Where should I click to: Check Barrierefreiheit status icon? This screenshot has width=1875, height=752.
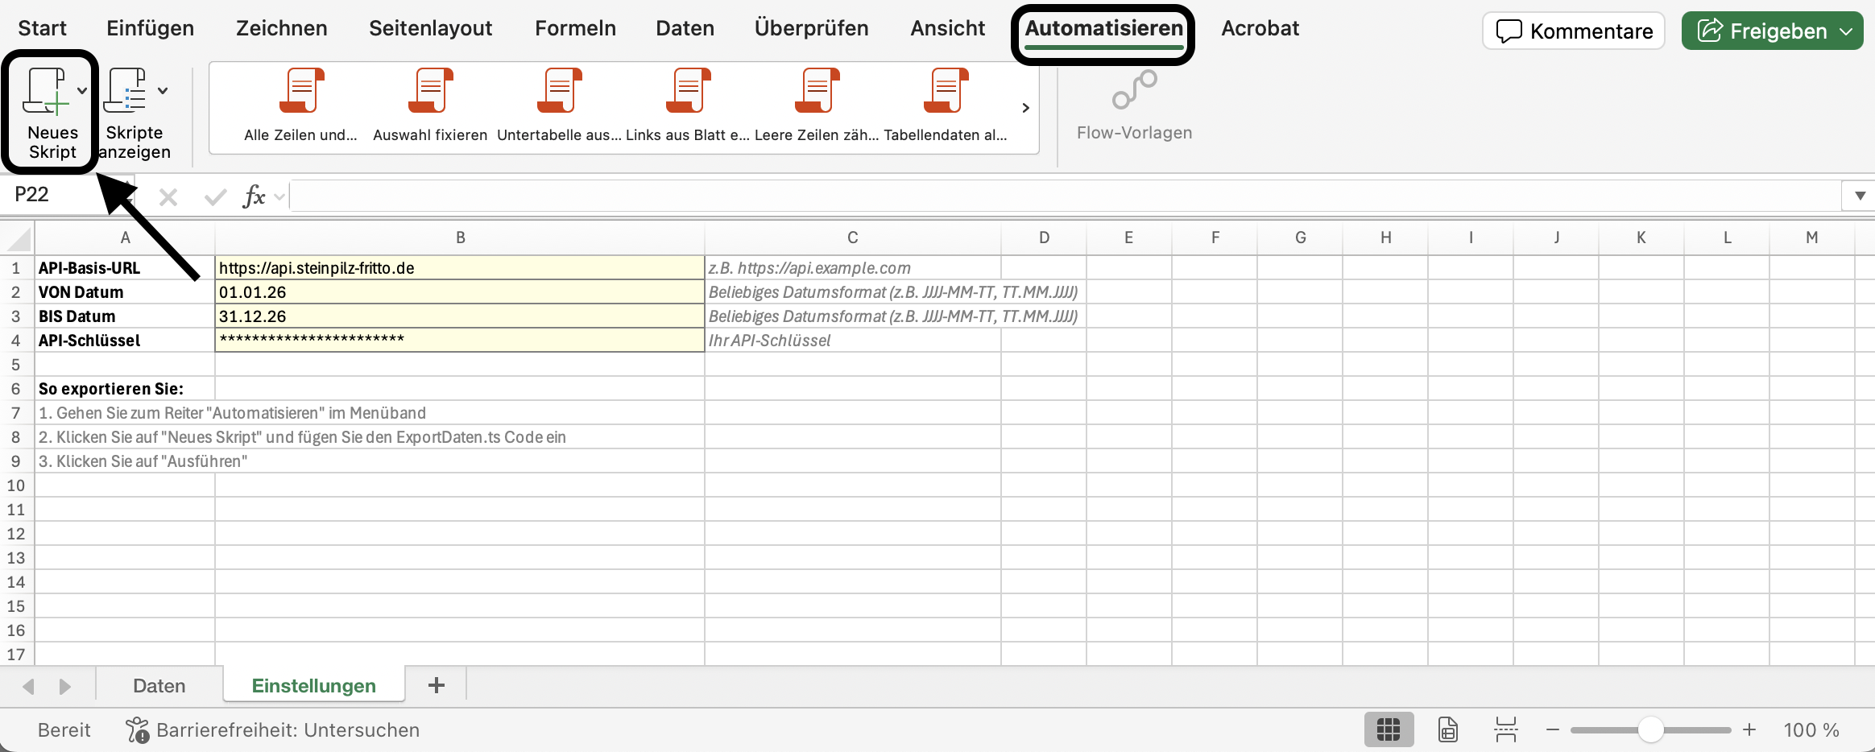click(137, 730)
